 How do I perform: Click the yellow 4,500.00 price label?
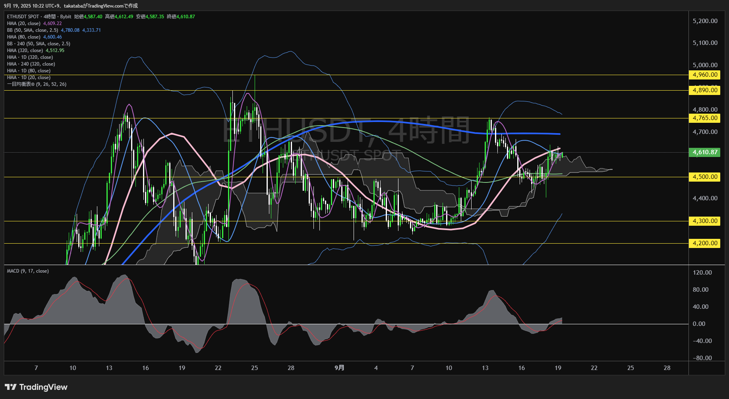(x=705, y=177)
